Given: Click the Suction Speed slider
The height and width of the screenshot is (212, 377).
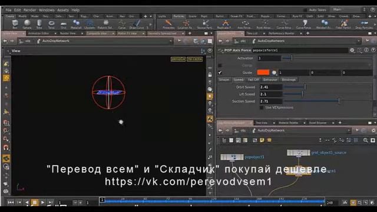Looking at the screenshot, I should click(328, 101).
